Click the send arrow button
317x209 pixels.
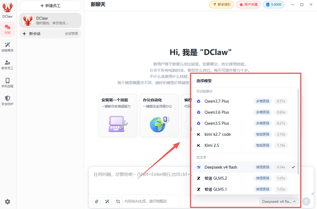coord(306,201)
